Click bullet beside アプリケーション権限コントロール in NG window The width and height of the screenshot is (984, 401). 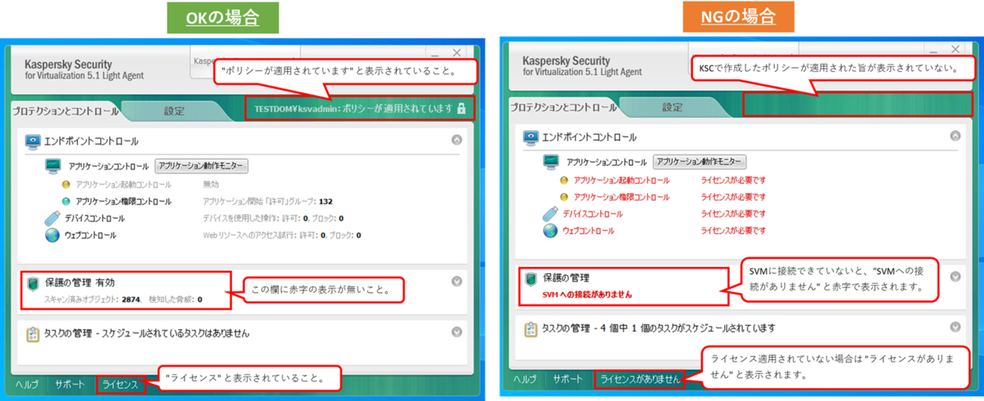click(564, 197)
